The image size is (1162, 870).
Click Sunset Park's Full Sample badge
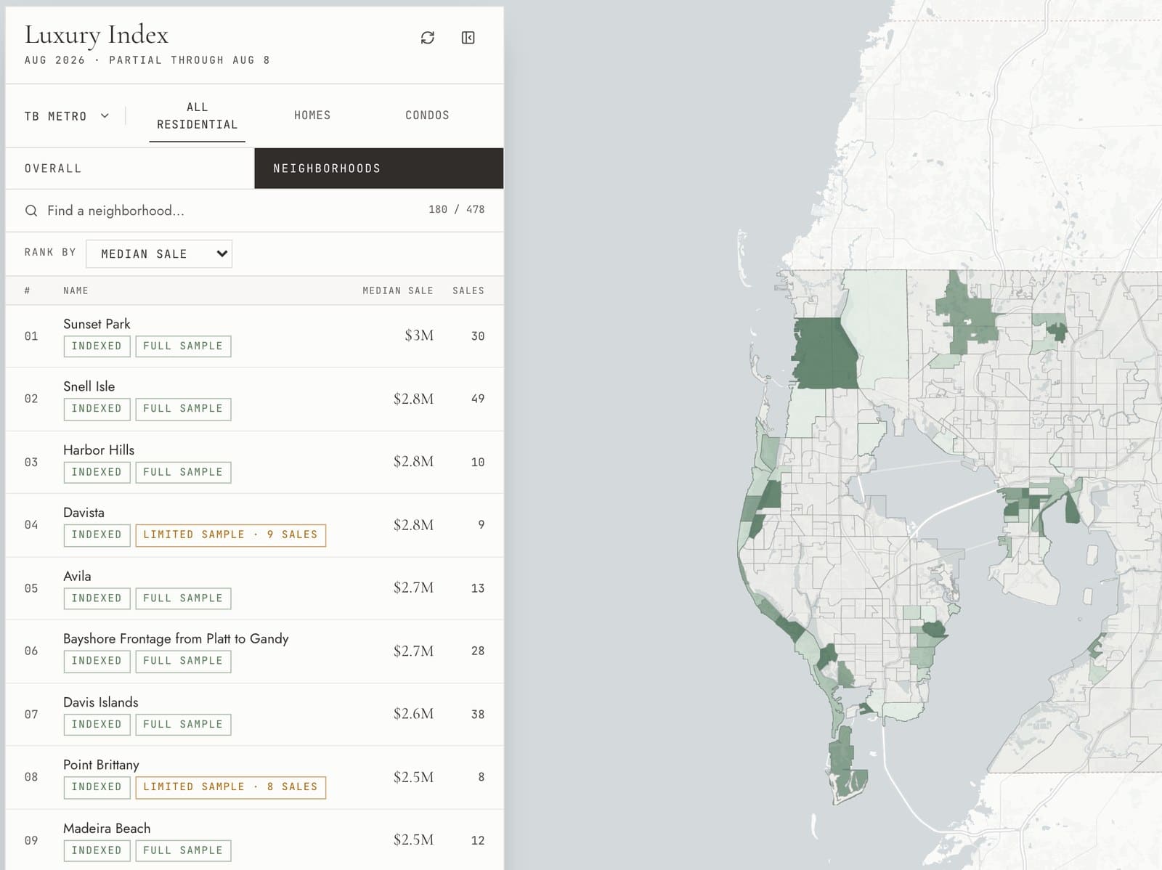point(183,346)
